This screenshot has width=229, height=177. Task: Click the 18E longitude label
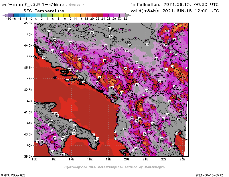(90, 159)
